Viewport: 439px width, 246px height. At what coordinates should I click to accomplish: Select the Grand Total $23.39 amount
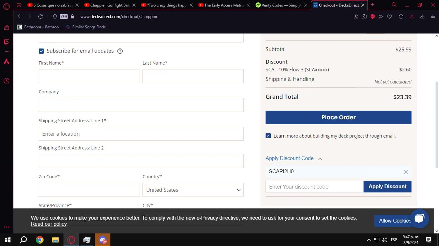(402, 97)
